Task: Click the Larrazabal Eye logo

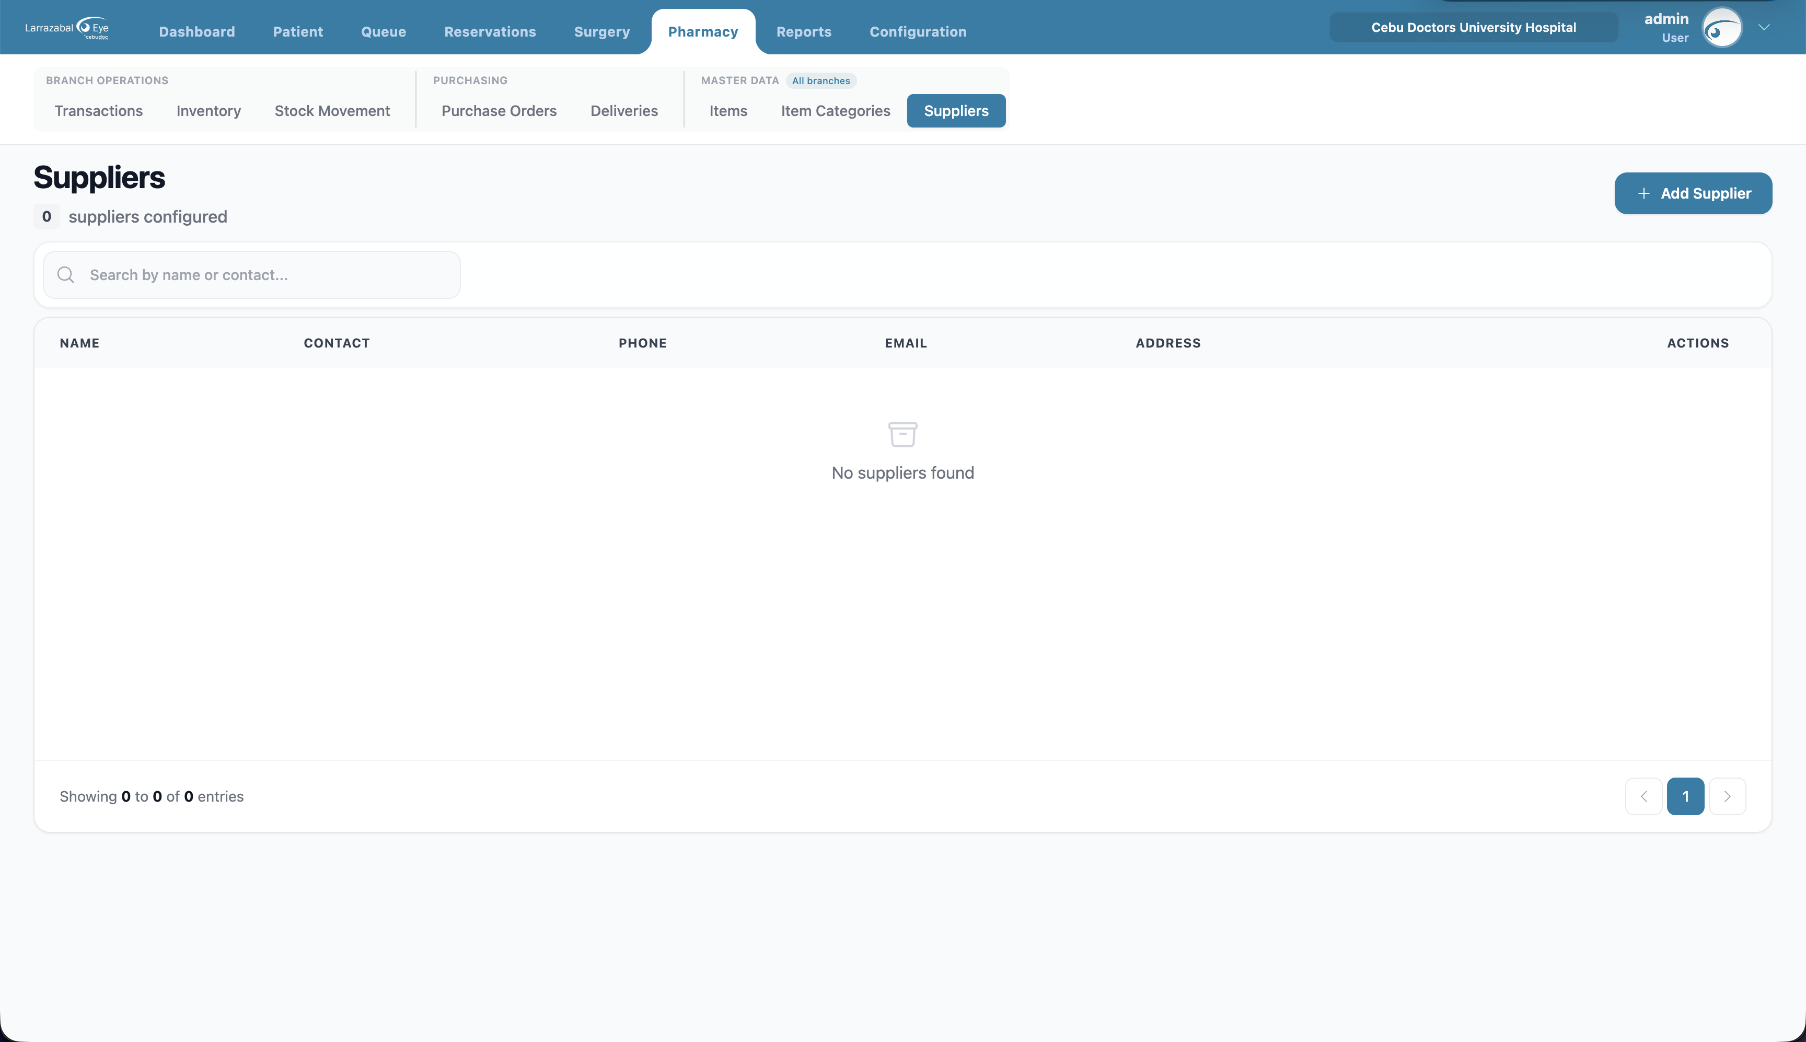Action: (66, 28)
